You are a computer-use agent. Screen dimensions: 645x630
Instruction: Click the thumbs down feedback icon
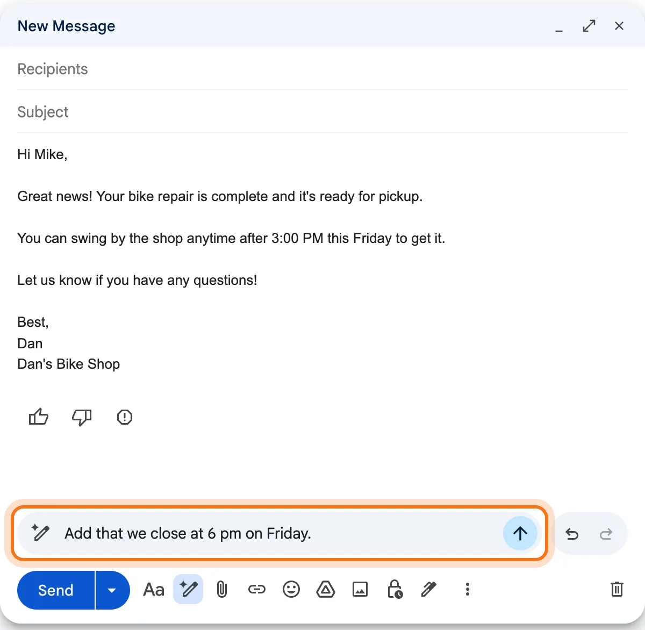pos(82,417)
